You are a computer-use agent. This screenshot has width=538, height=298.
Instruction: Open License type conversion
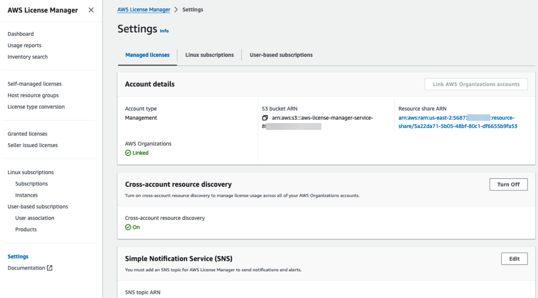(36, 107)
